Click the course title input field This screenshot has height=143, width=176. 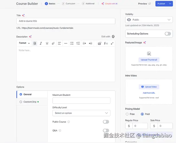tap(66, 21)
